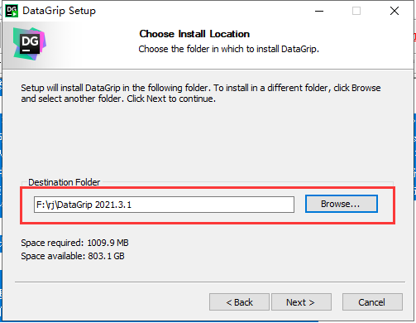Image resolution: width=416 pixels, height=323 pixels.
Task: Go back with the Back button
Action: [x=239, y=302]
